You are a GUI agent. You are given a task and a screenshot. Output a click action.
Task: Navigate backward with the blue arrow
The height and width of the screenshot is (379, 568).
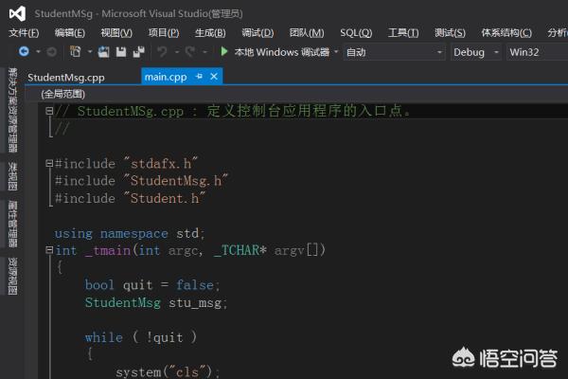pyautogui.click(x=24, y=52)
